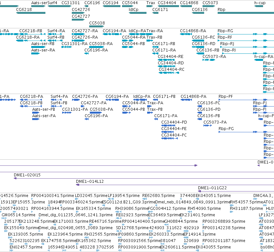Select protein CG14868-PA
This screenshot has height=252, width=274.
tap(186, 100)
